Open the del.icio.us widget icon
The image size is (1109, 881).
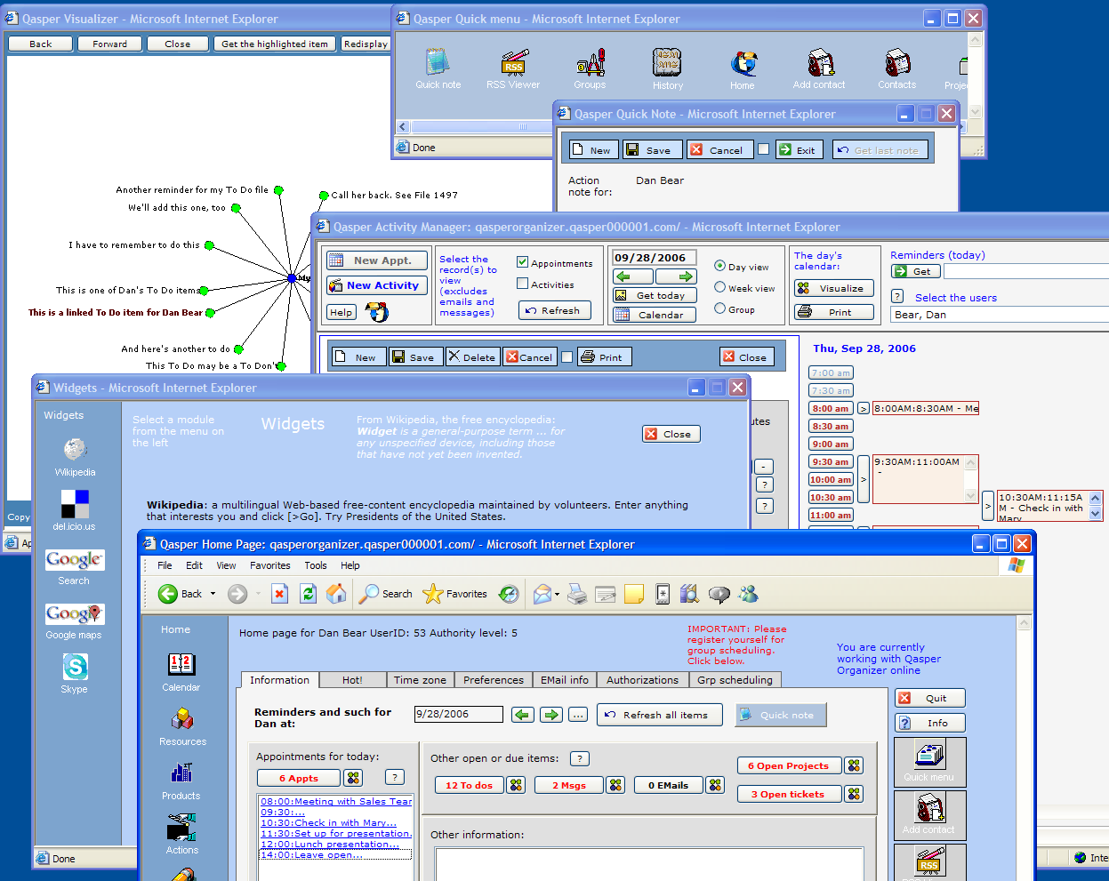[75, 503]
